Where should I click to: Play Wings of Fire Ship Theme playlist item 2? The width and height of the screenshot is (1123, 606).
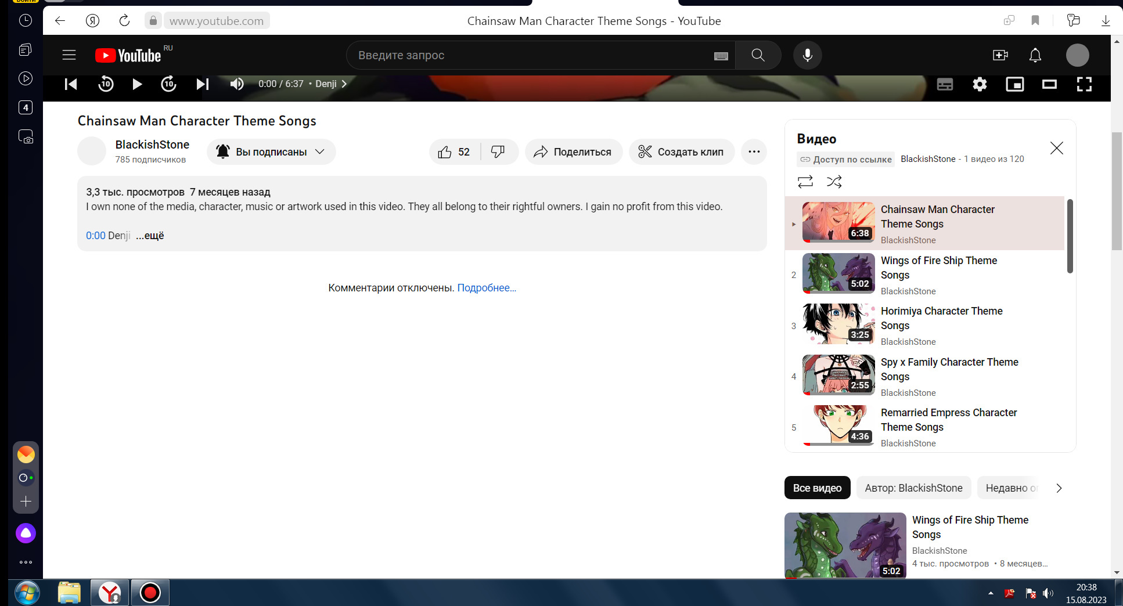(925, 275)
